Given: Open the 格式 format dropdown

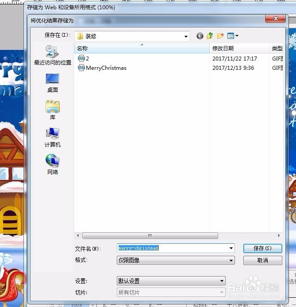Looking at the screenshot, I should (176, 260).
